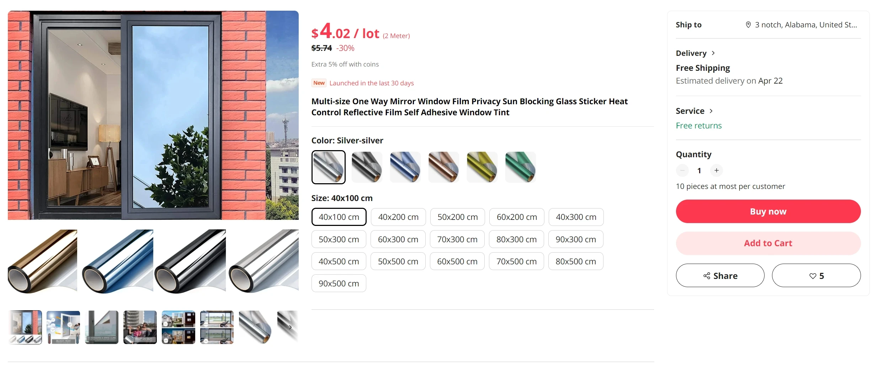Image resolution: width=878 pixels, height=391 pixels.
Task: Select the black film color swatch
Action: point(367,167)
